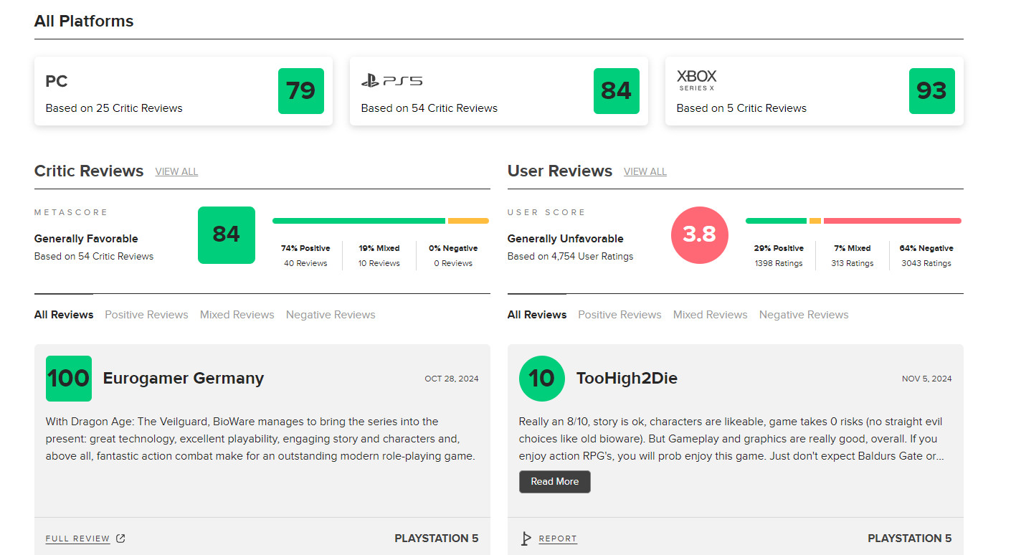
Task: Click 7% Mixed user ratings stat
Action: point(853,255)
